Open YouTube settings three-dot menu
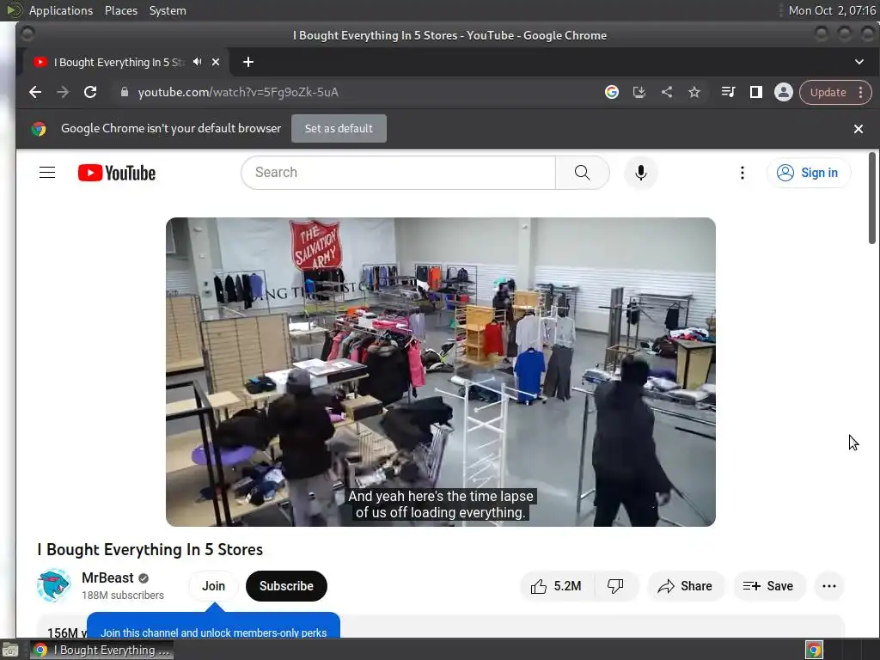The width and height of the screenshot is (880, 660). [x=742, y=173]
